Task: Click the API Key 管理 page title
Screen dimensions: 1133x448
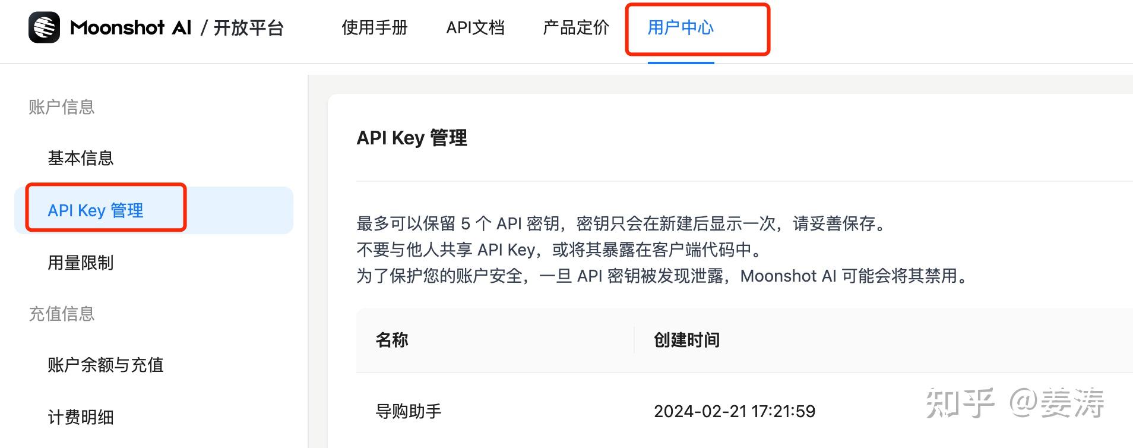Action: pyautogui.click(x=412, y=138)
